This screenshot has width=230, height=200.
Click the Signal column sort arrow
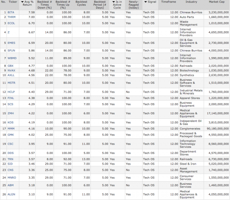click(146, 2)
